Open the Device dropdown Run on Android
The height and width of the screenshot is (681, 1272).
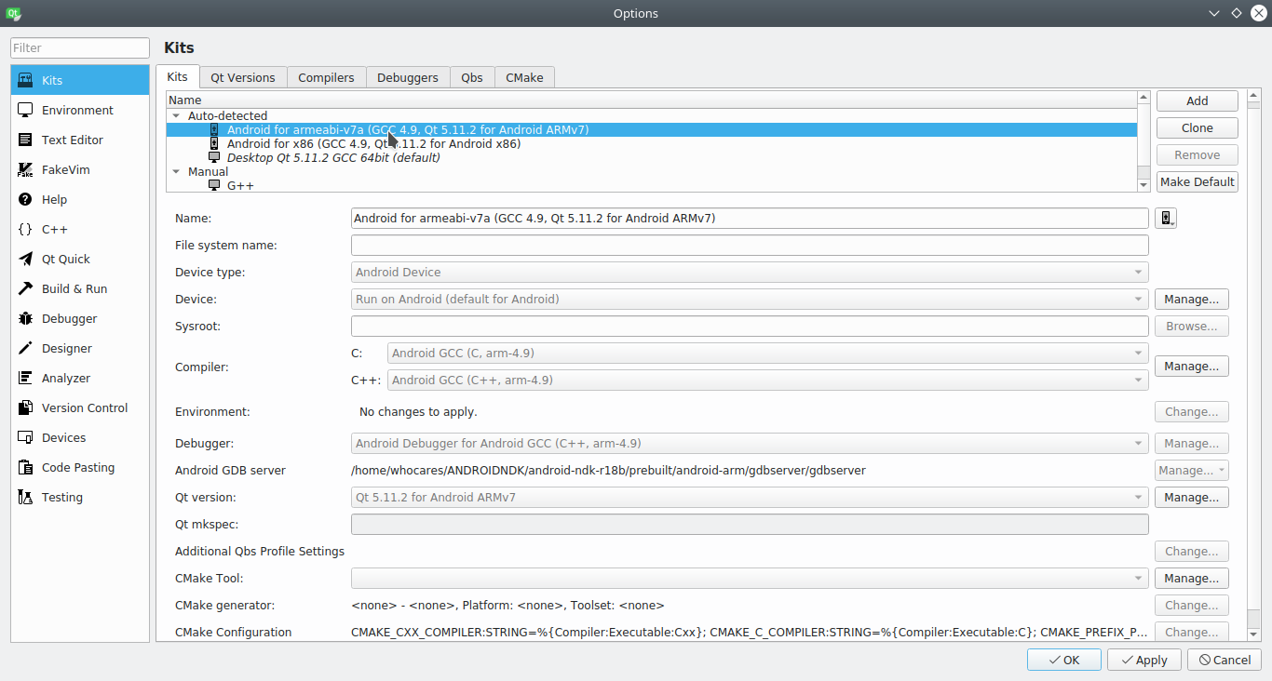click(750, 300)
